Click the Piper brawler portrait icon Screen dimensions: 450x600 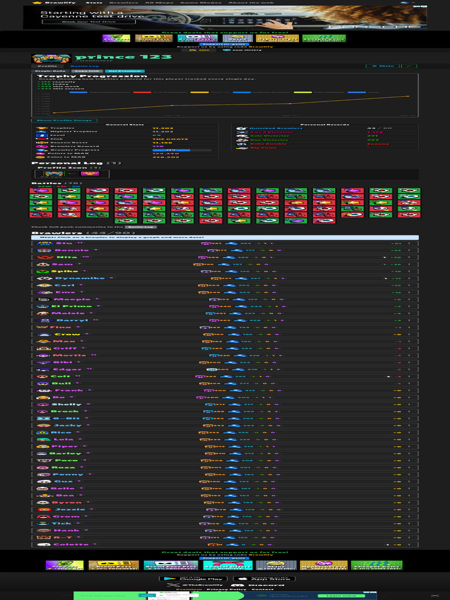[x=43, y=446]
